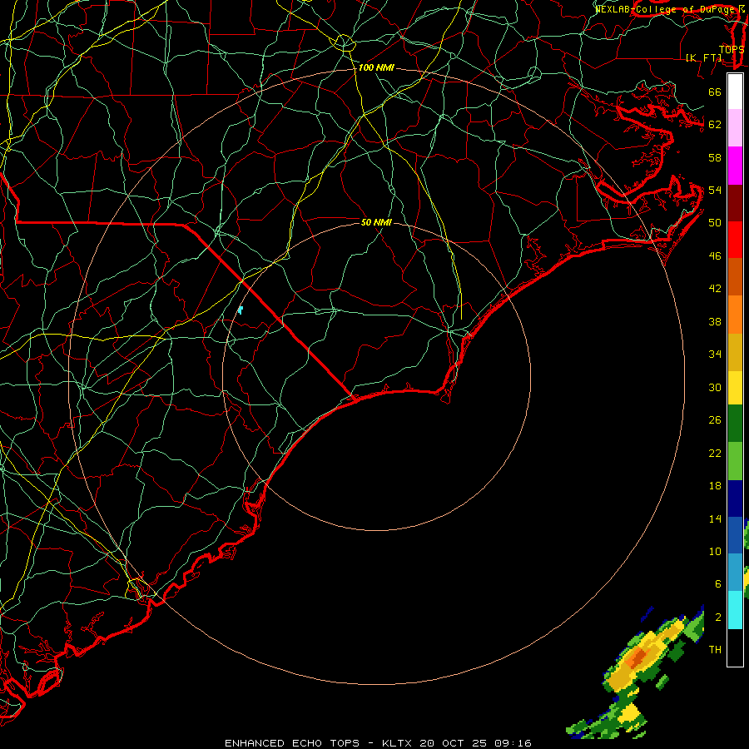Click the cyan legend swatch
Screen dimensions: 749x749
[x=735, y=610]
